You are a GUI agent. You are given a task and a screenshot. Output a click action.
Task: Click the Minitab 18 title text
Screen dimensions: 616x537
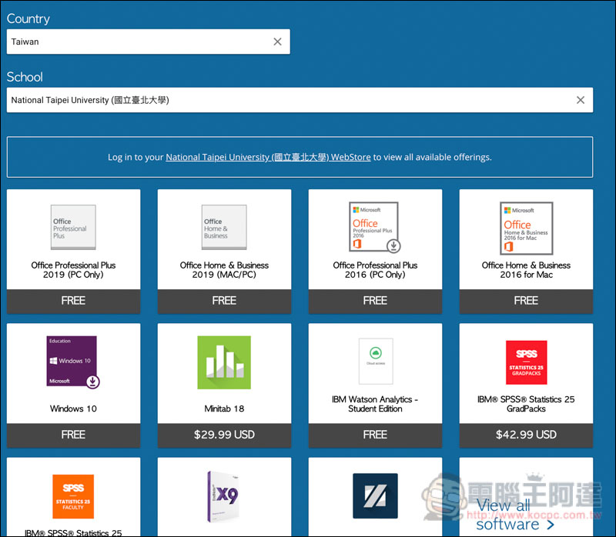point(224,409)
